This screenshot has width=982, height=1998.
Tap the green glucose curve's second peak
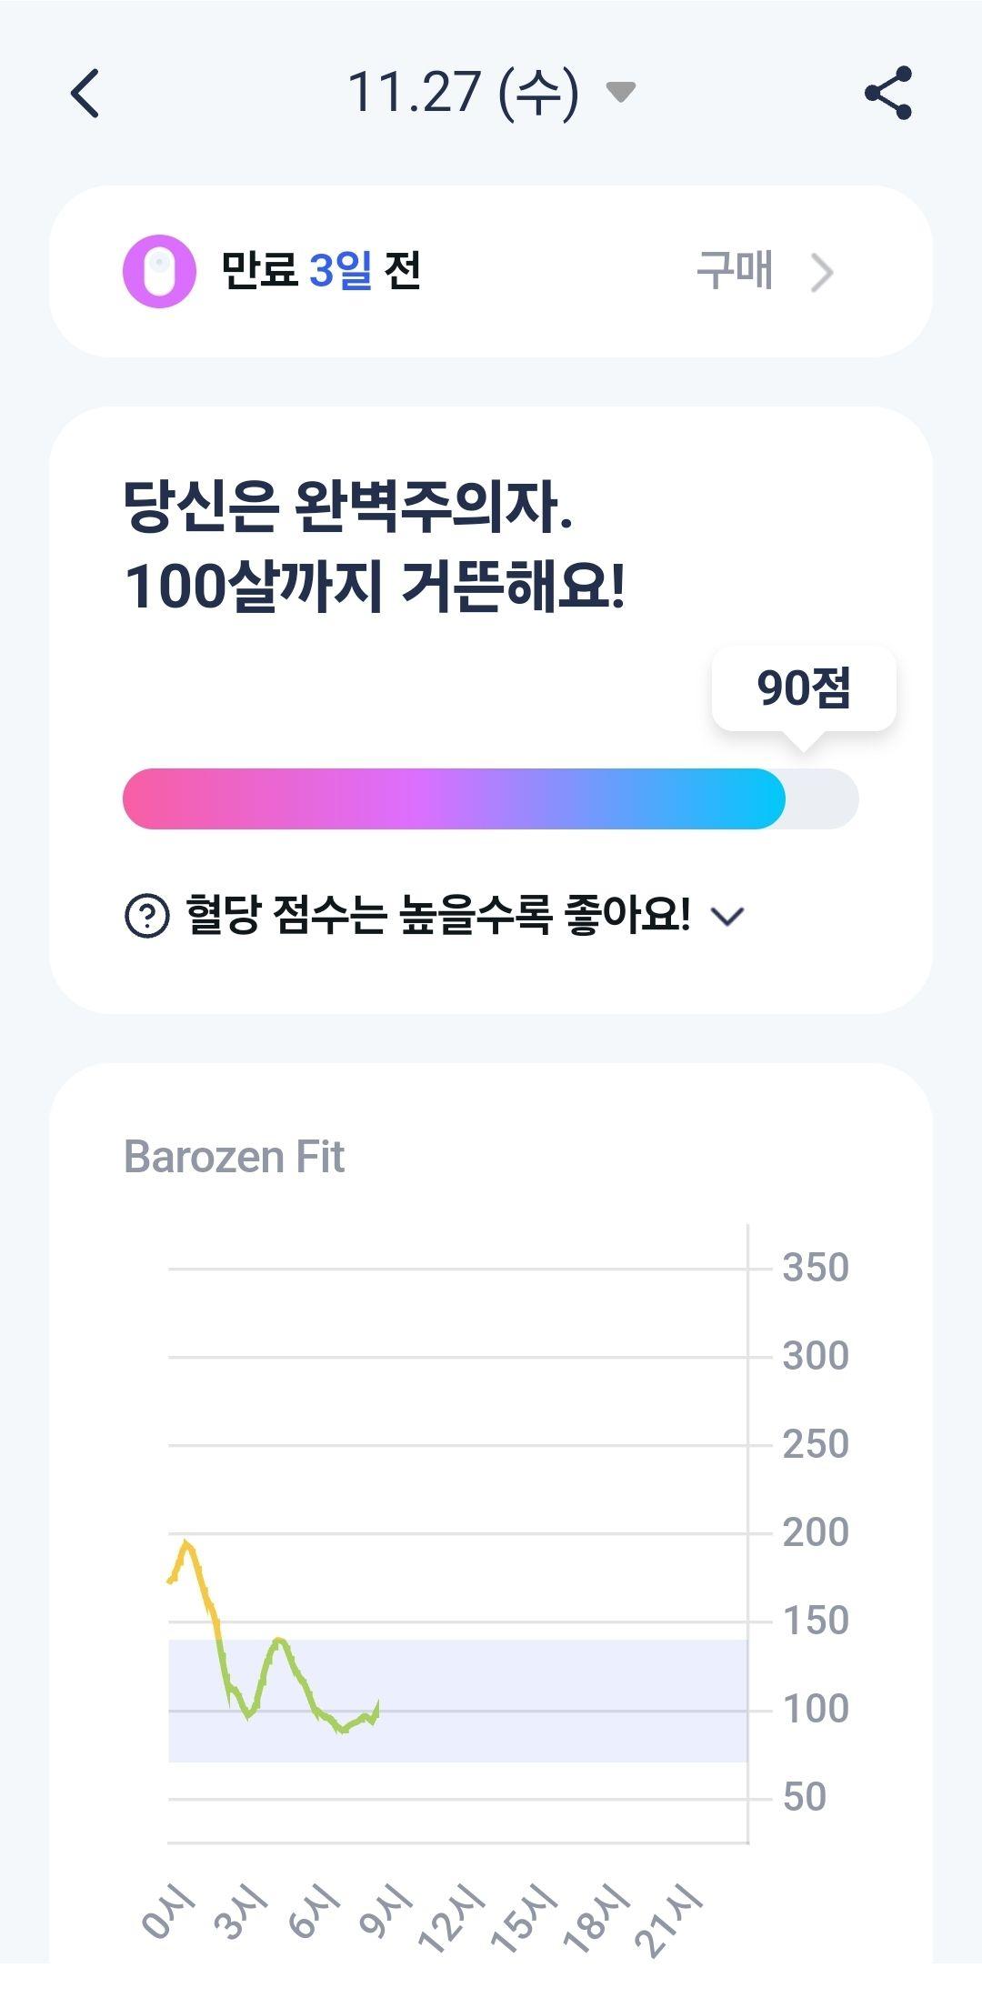(279, 1640)
